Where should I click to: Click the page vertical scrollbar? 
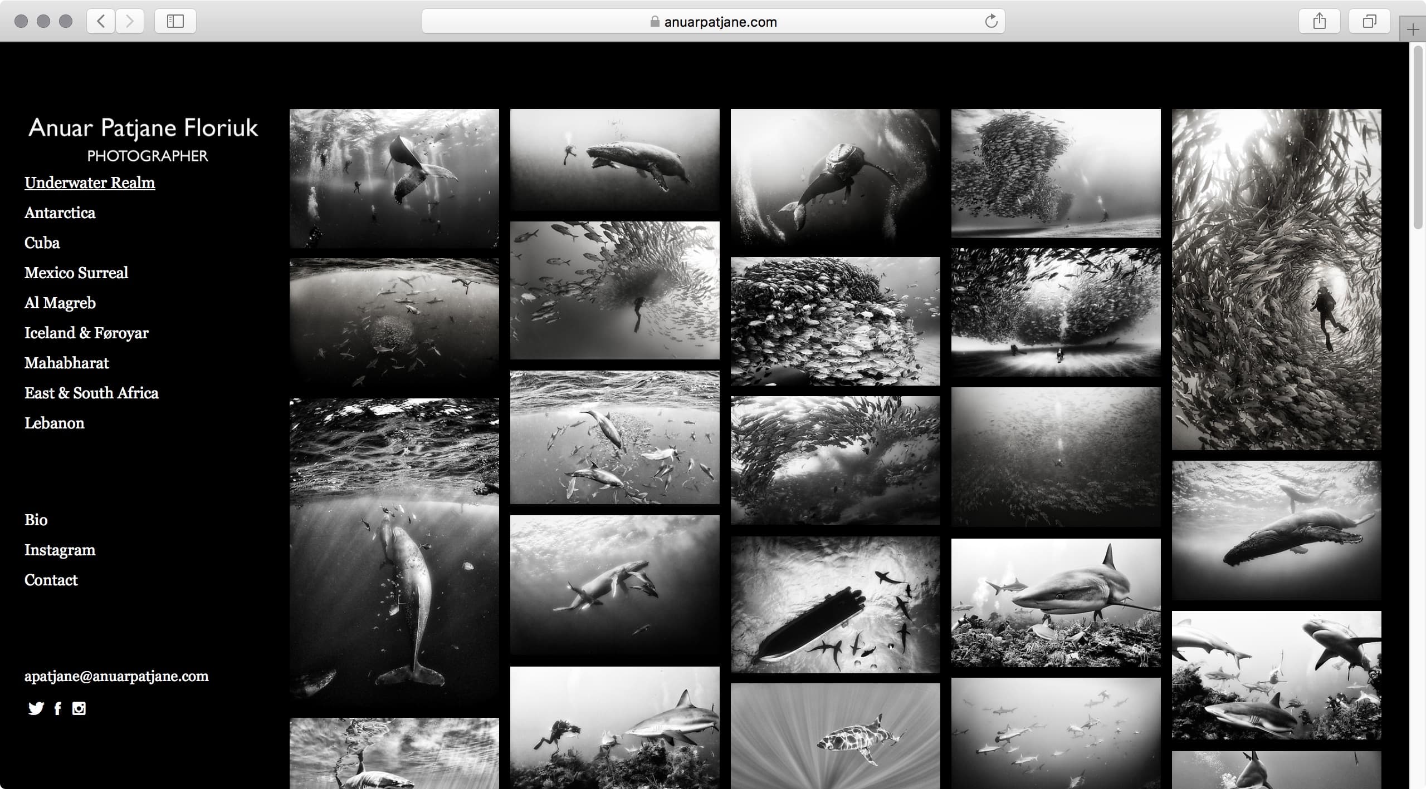pyautogui.click(x=1418, y=137)
